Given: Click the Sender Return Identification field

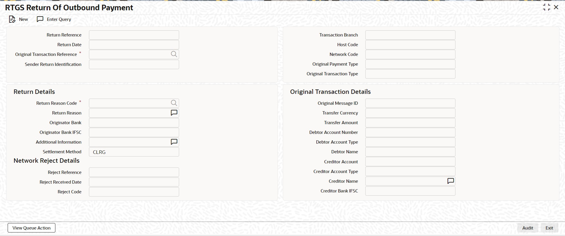Looking at the screenshot, I should (x=134, y=64).
